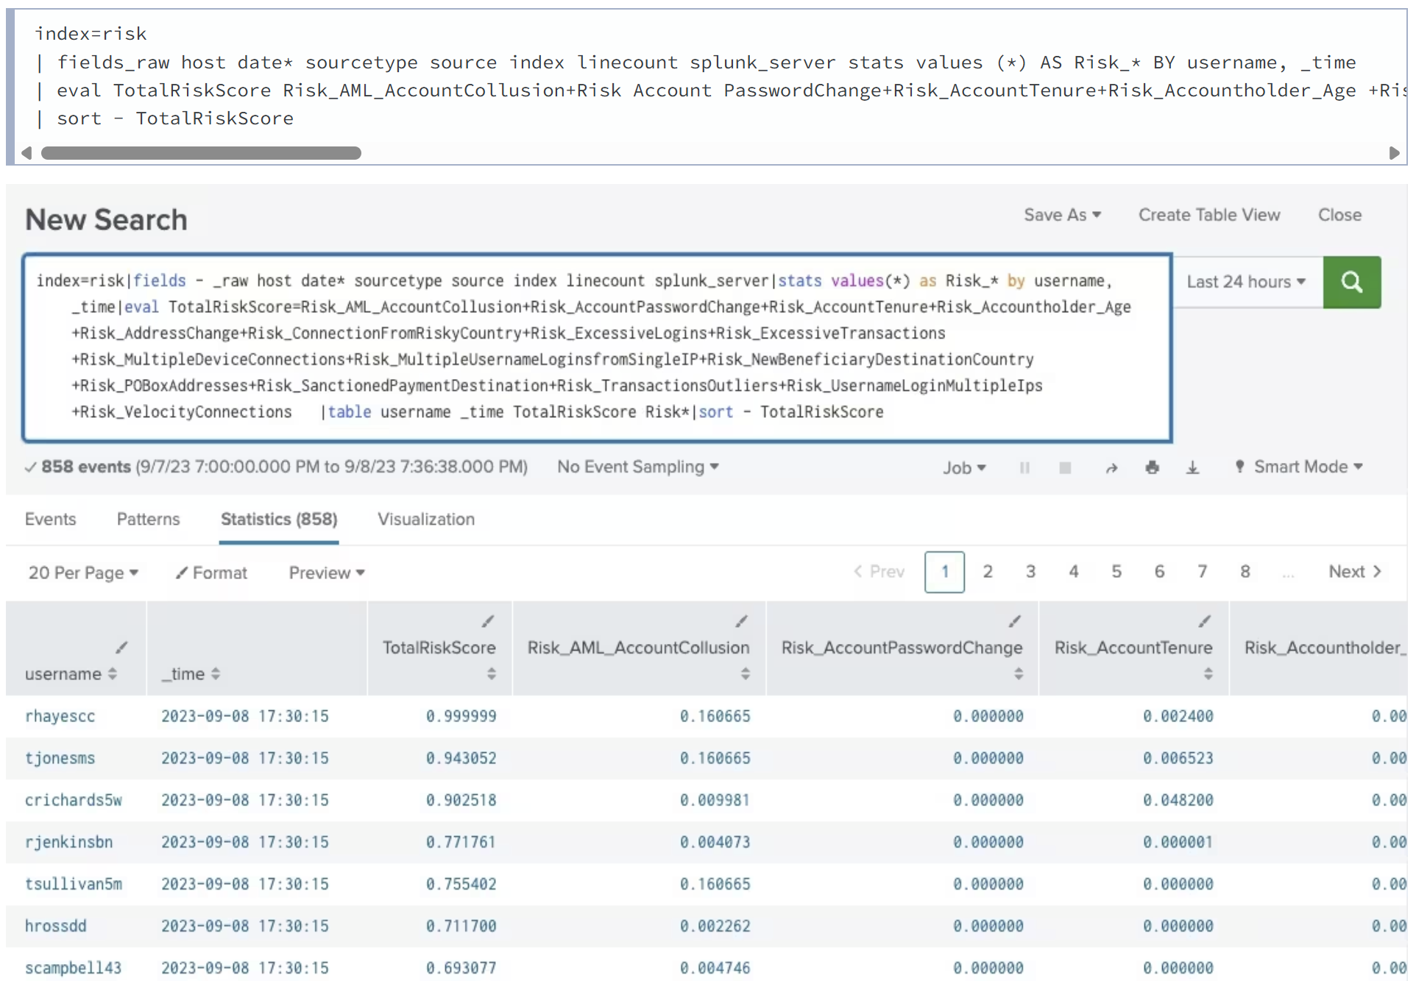Click the share job arrow icon
The height and width of the screenshot is (981, 1416).
coord(1111,468)
